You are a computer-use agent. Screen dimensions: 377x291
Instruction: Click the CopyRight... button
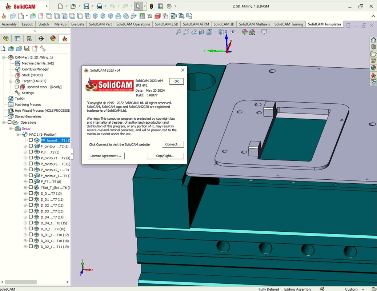click(x=165, y=156)
